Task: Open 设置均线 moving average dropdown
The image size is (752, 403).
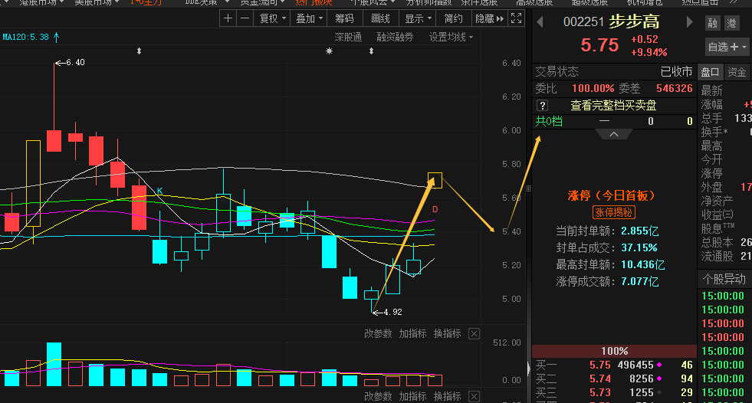Action: tap(450, 37)
